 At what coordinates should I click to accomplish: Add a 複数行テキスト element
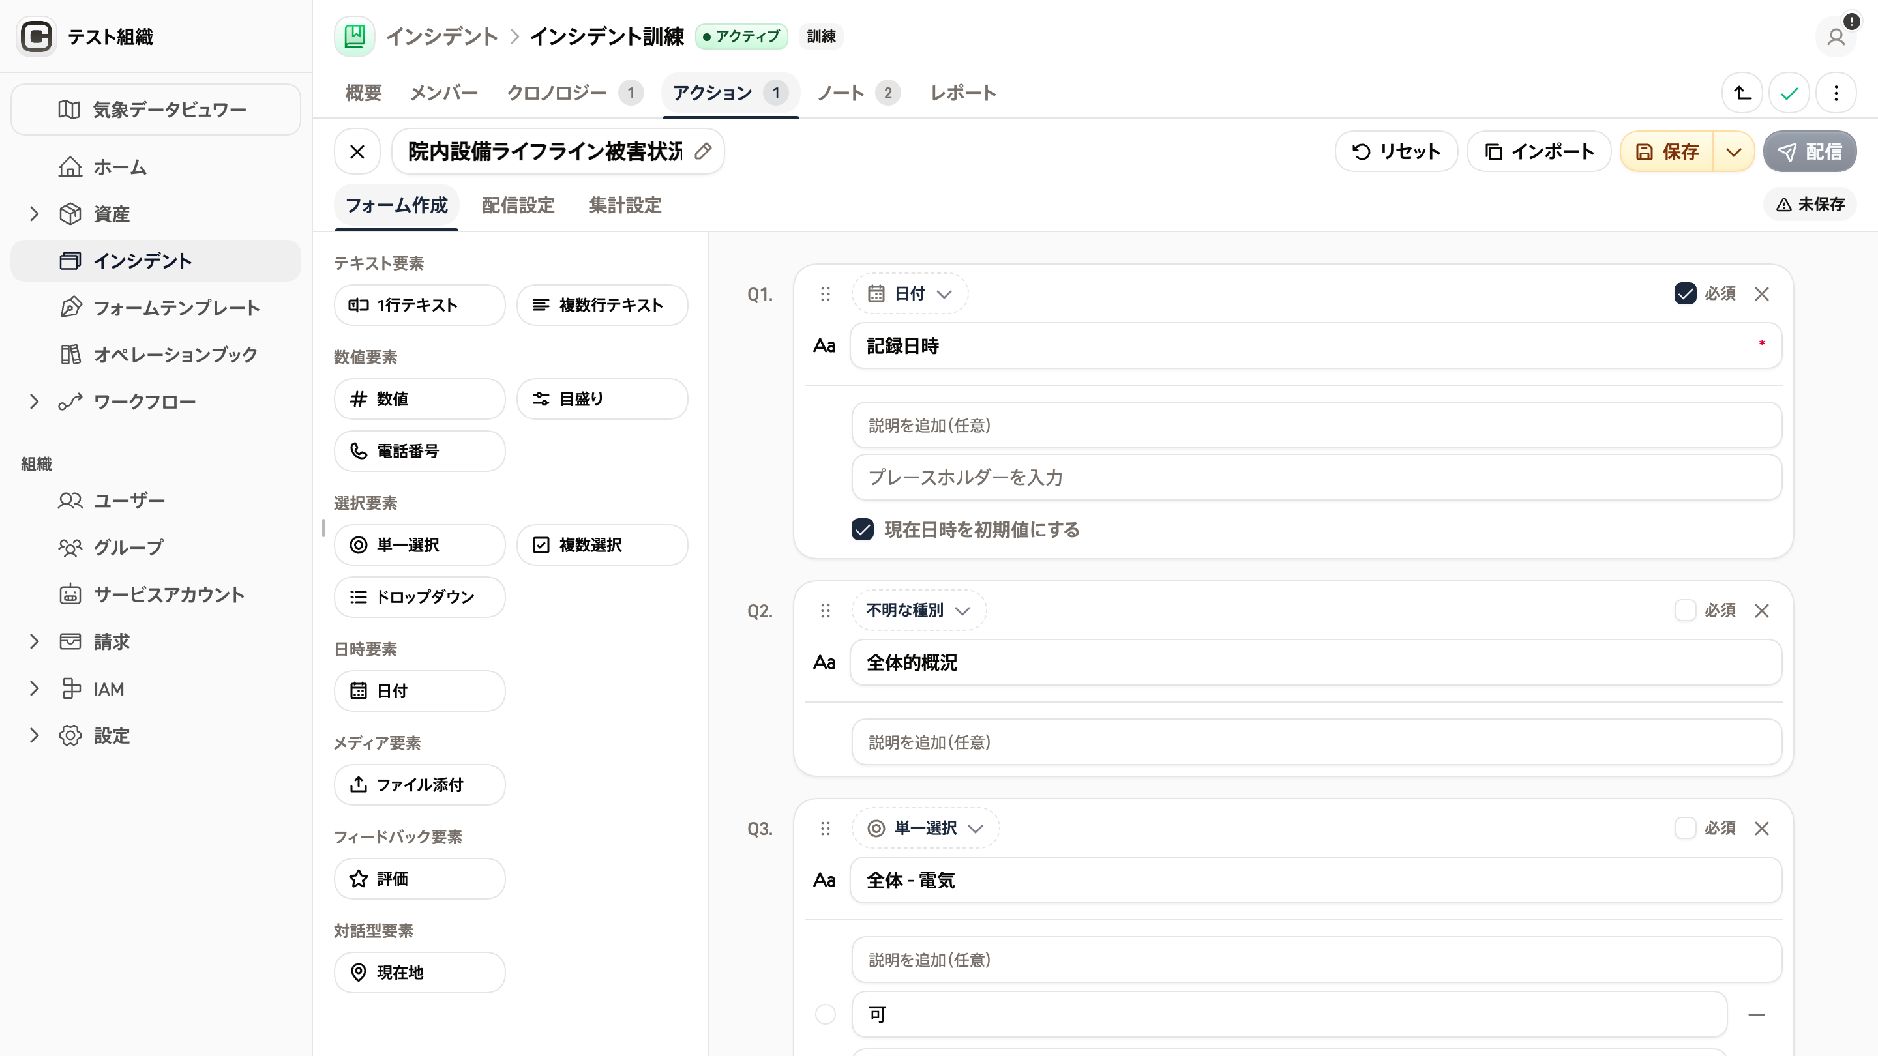pos(602,304)
